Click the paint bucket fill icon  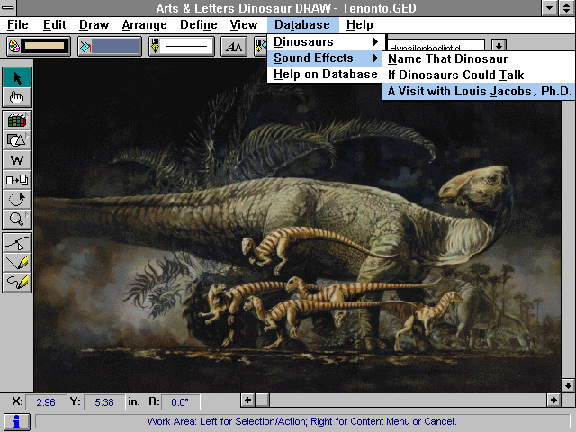(85, 47)
